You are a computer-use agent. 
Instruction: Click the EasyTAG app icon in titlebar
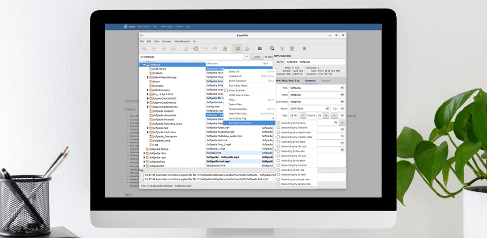click(x=142, y=35)
